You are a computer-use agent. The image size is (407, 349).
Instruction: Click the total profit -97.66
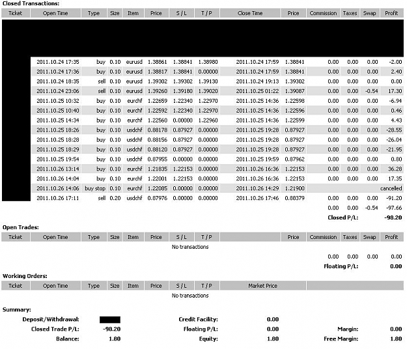[x=394, y=208]
